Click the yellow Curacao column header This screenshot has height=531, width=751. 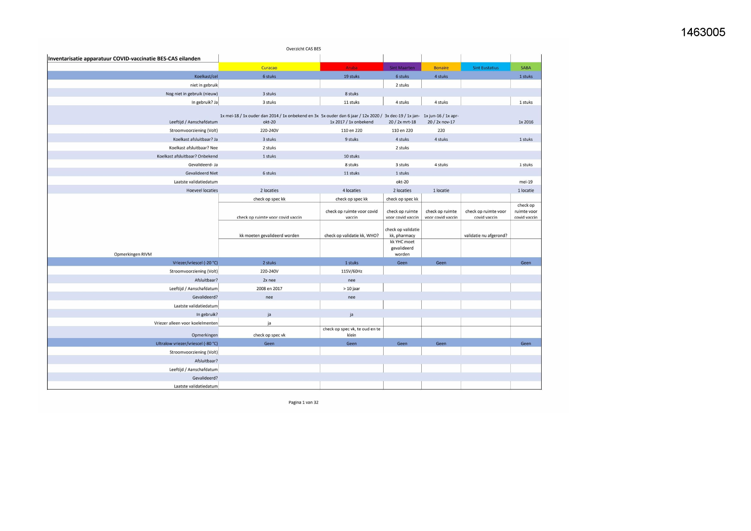269,68
